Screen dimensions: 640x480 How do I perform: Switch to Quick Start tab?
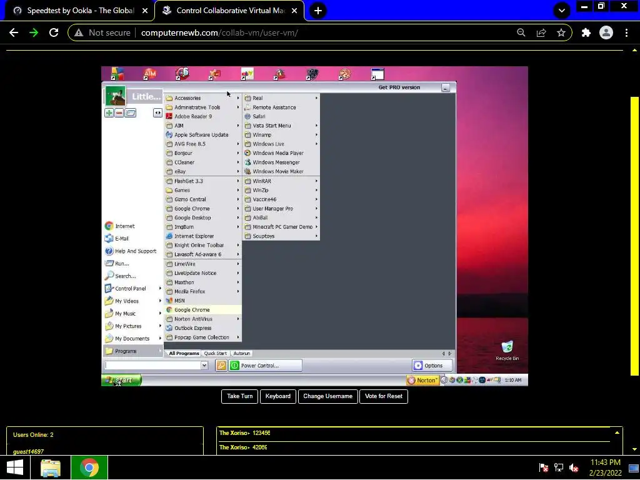(x=215, y=354)
